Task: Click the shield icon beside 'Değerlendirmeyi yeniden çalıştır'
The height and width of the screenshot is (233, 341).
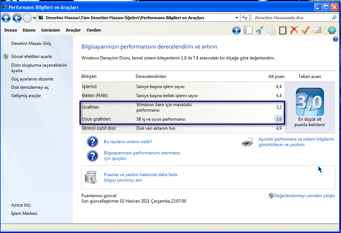Action: pyautogui.click(x=271, y=196)
